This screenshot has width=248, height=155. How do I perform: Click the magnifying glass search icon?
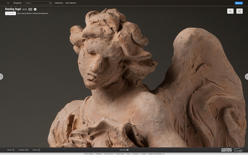click(x=50, y=3)
